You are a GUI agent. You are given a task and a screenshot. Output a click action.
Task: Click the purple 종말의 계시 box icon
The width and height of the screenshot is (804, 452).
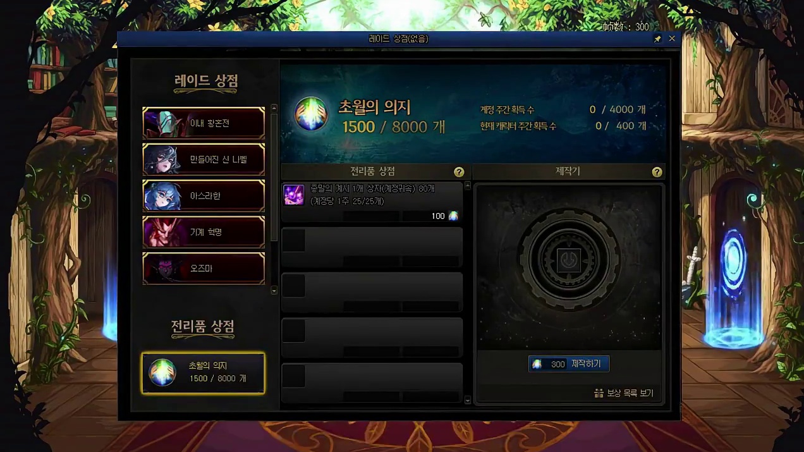(293, 195)
